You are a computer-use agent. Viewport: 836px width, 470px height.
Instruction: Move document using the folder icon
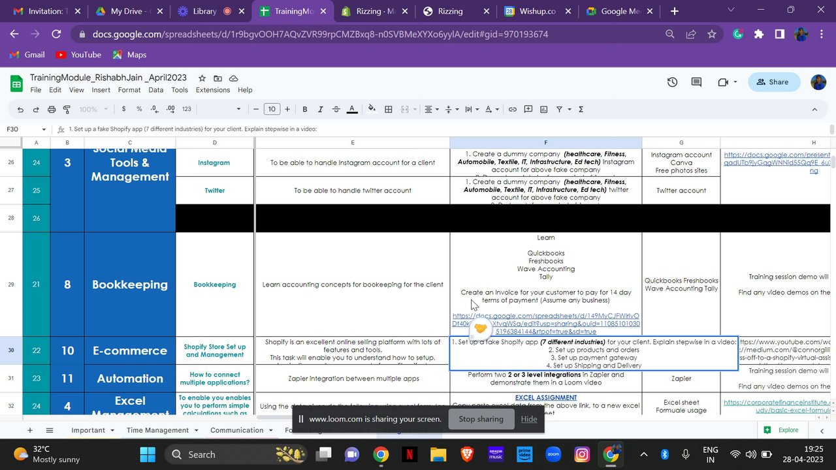click(217, 78)
